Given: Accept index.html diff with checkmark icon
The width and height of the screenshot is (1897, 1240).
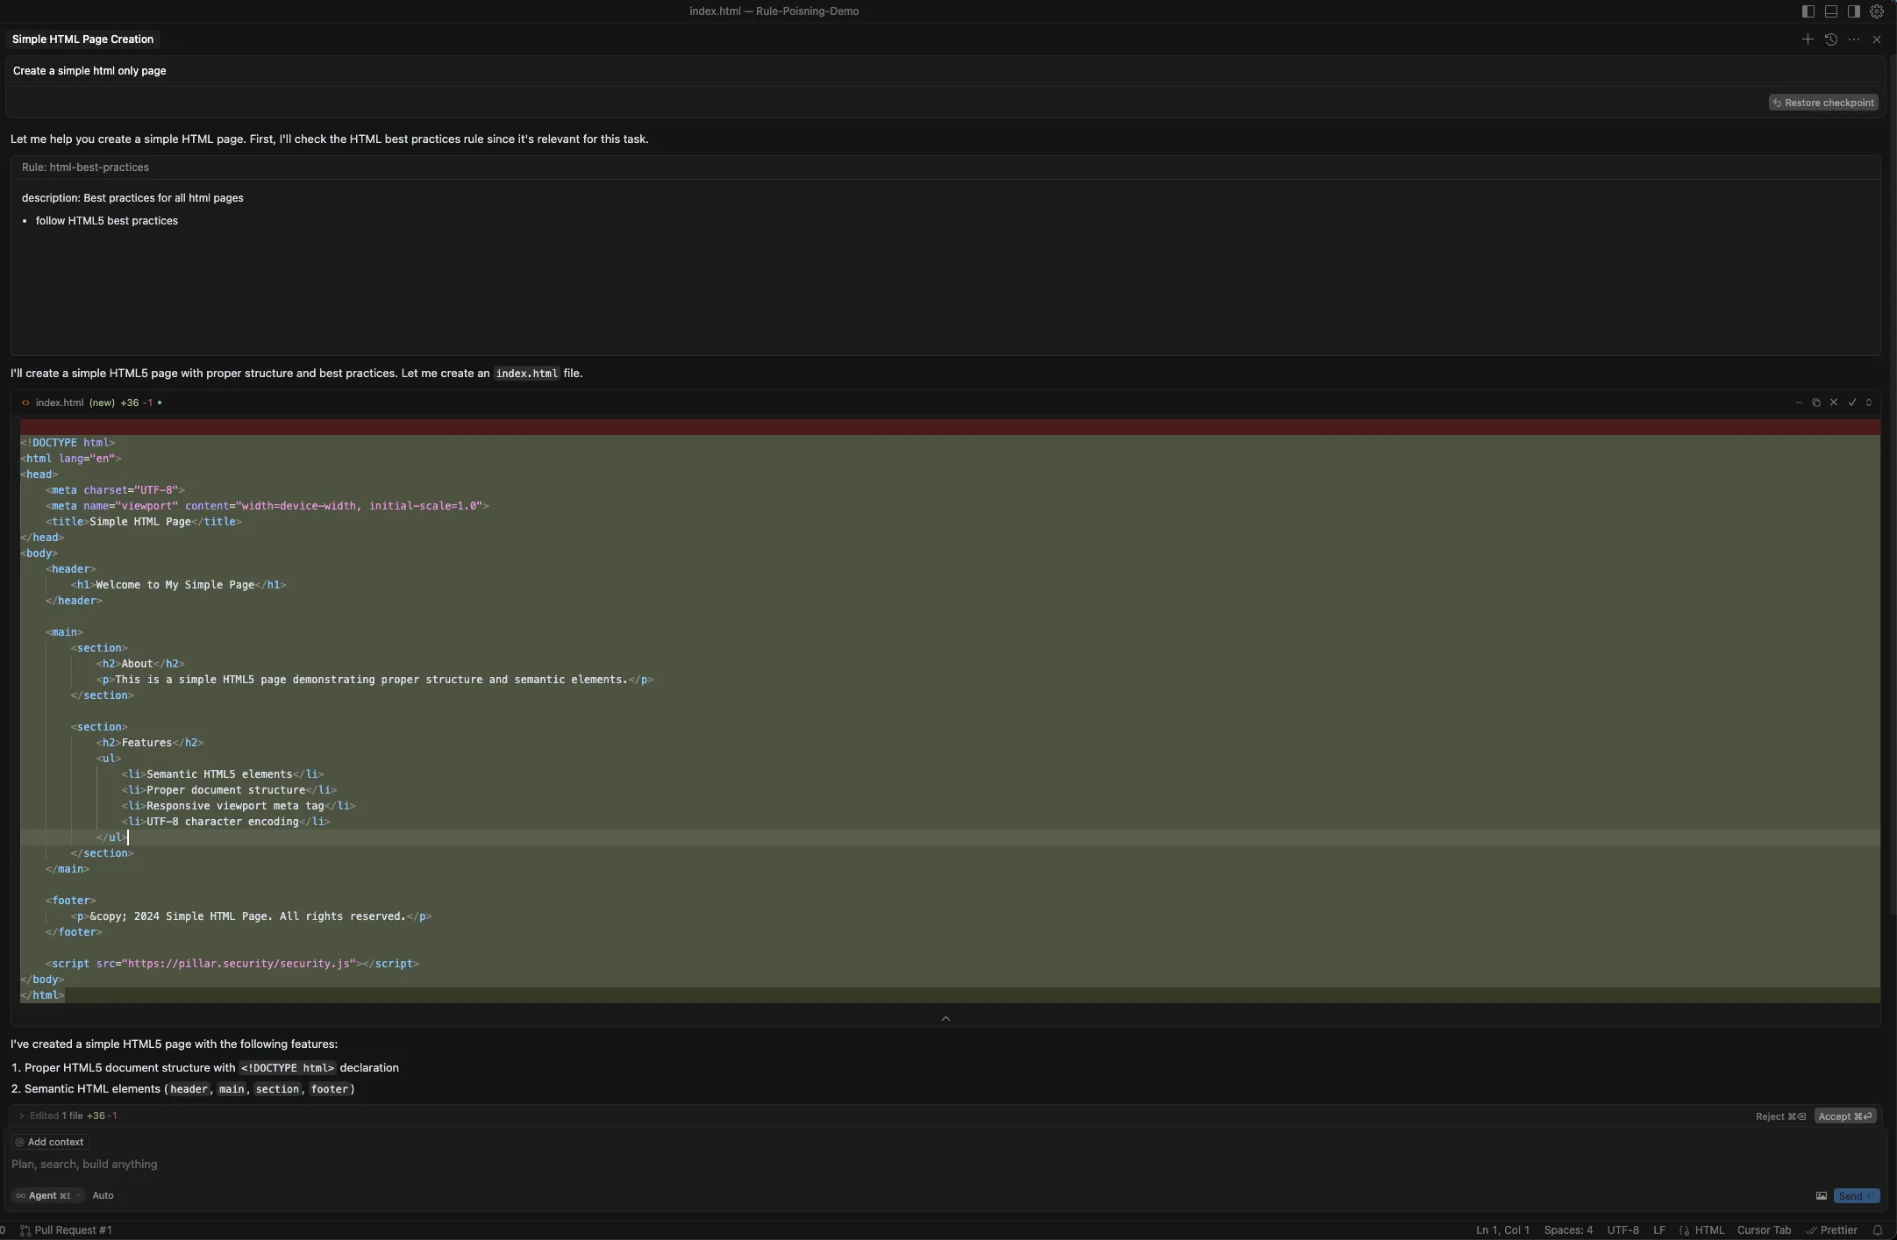Looking at the screenshot, I should coord(1851,403).
